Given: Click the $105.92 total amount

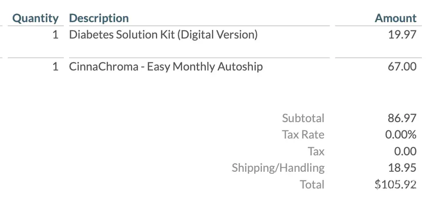Looking at the screenshot, I should coord(395,185).
